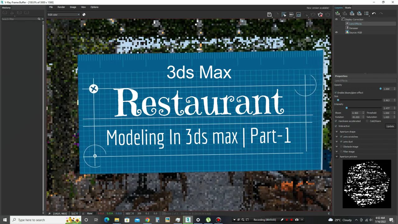Open the Options menu
The width and height of the screenshot is (398, 224).
[x=95, y=7]
